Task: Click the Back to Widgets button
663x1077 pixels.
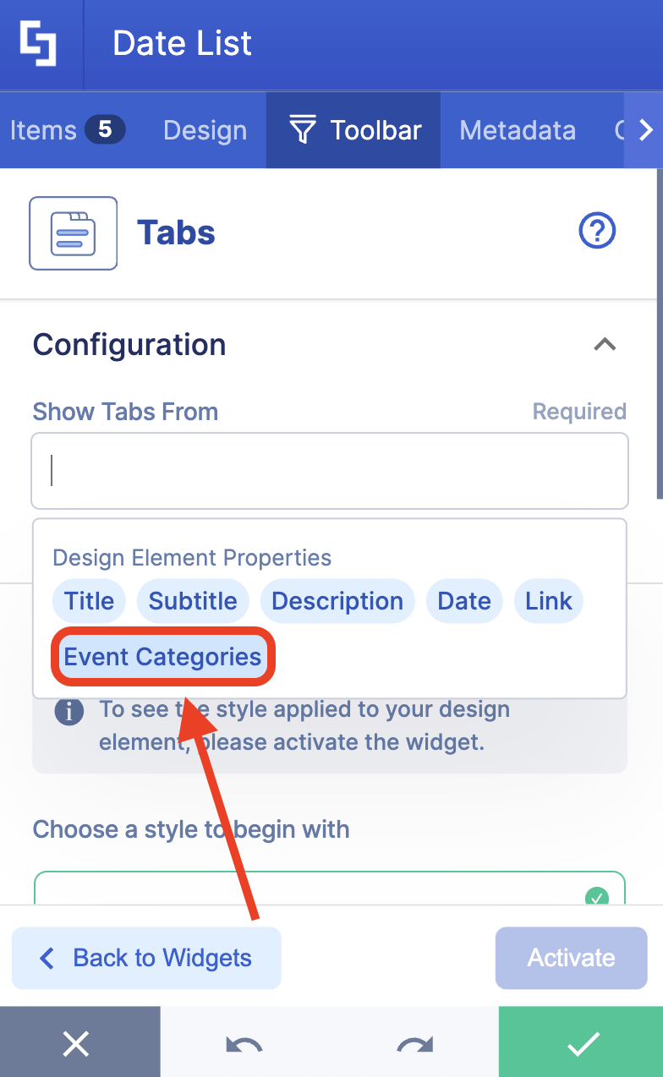Action: pos(145,958)
